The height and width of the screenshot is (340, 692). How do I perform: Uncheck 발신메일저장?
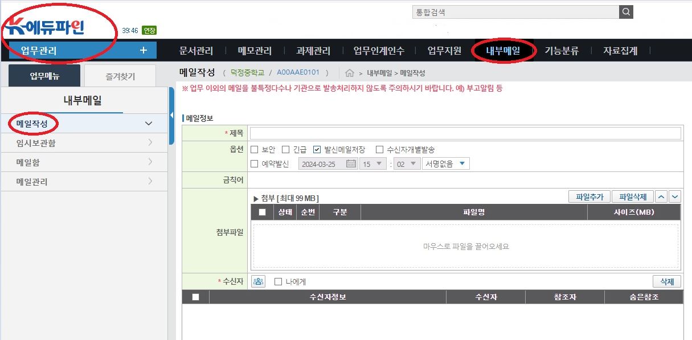[318, 150]
